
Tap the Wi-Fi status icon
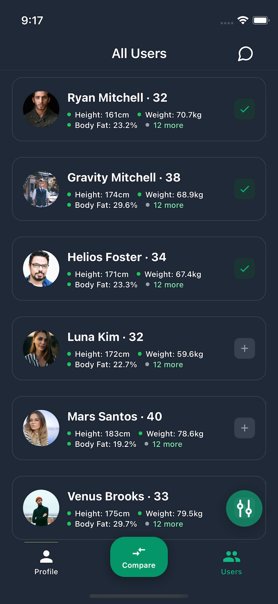click(x=242, y=20)
